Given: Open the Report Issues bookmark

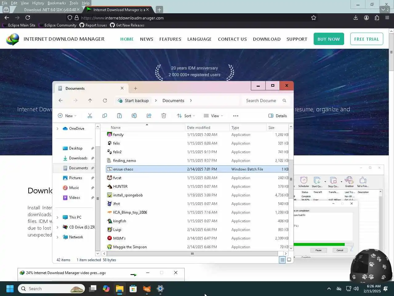Looking at the screenshot, I should [93, 25].
